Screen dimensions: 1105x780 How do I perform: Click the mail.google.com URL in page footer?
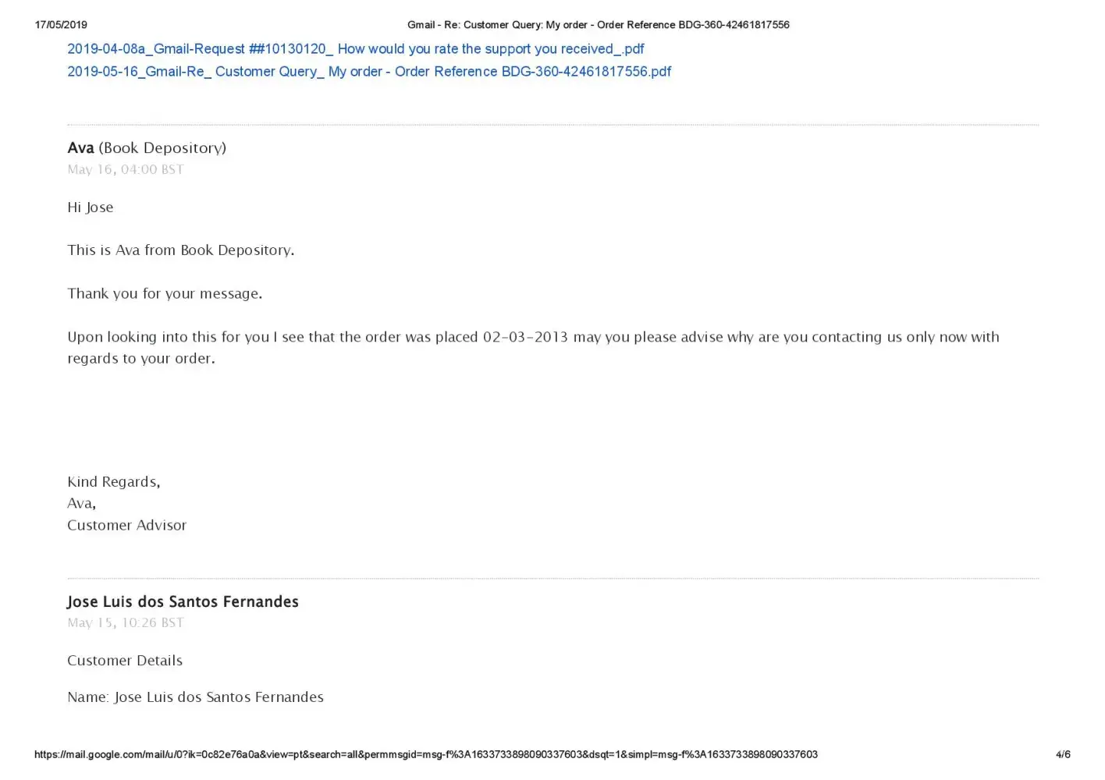[x=426, y=755]
